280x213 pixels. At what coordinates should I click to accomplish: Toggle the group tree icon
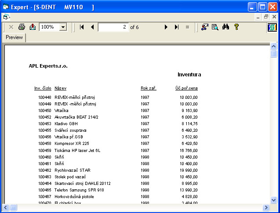pyautogui.click(x=204, y=27)
